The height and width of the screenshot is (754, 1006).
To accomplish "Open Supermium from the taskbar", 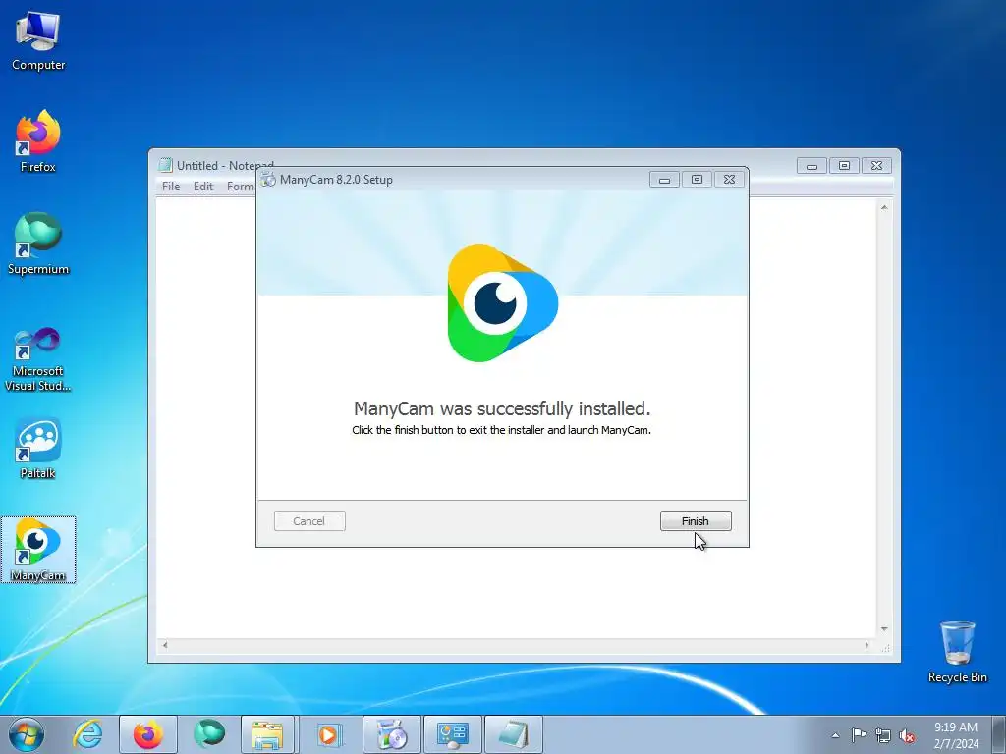I will [209, 734].
